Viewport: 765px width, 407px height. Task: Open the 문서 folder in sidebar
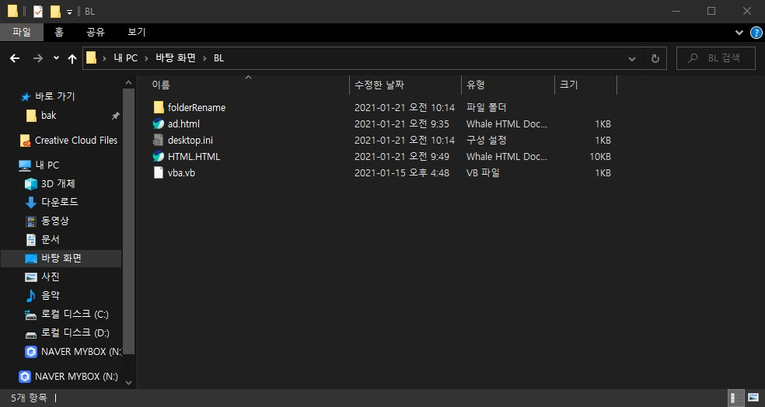pyautogui.click(x=51, y=239)
